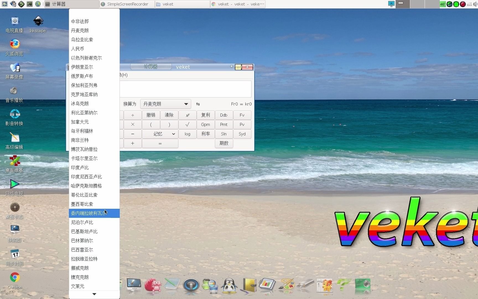The height and width of the screenshot is (299, 478).
Task: Click the Gpm button
Action: (x=206, y=125)
